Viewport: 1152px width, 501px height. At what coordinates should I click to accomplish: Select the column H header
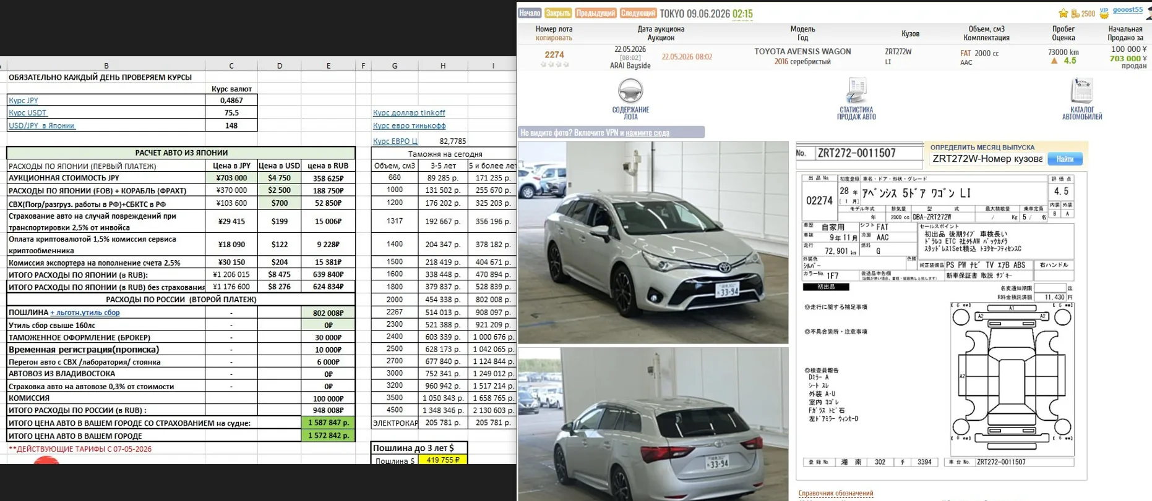point(443,65)
